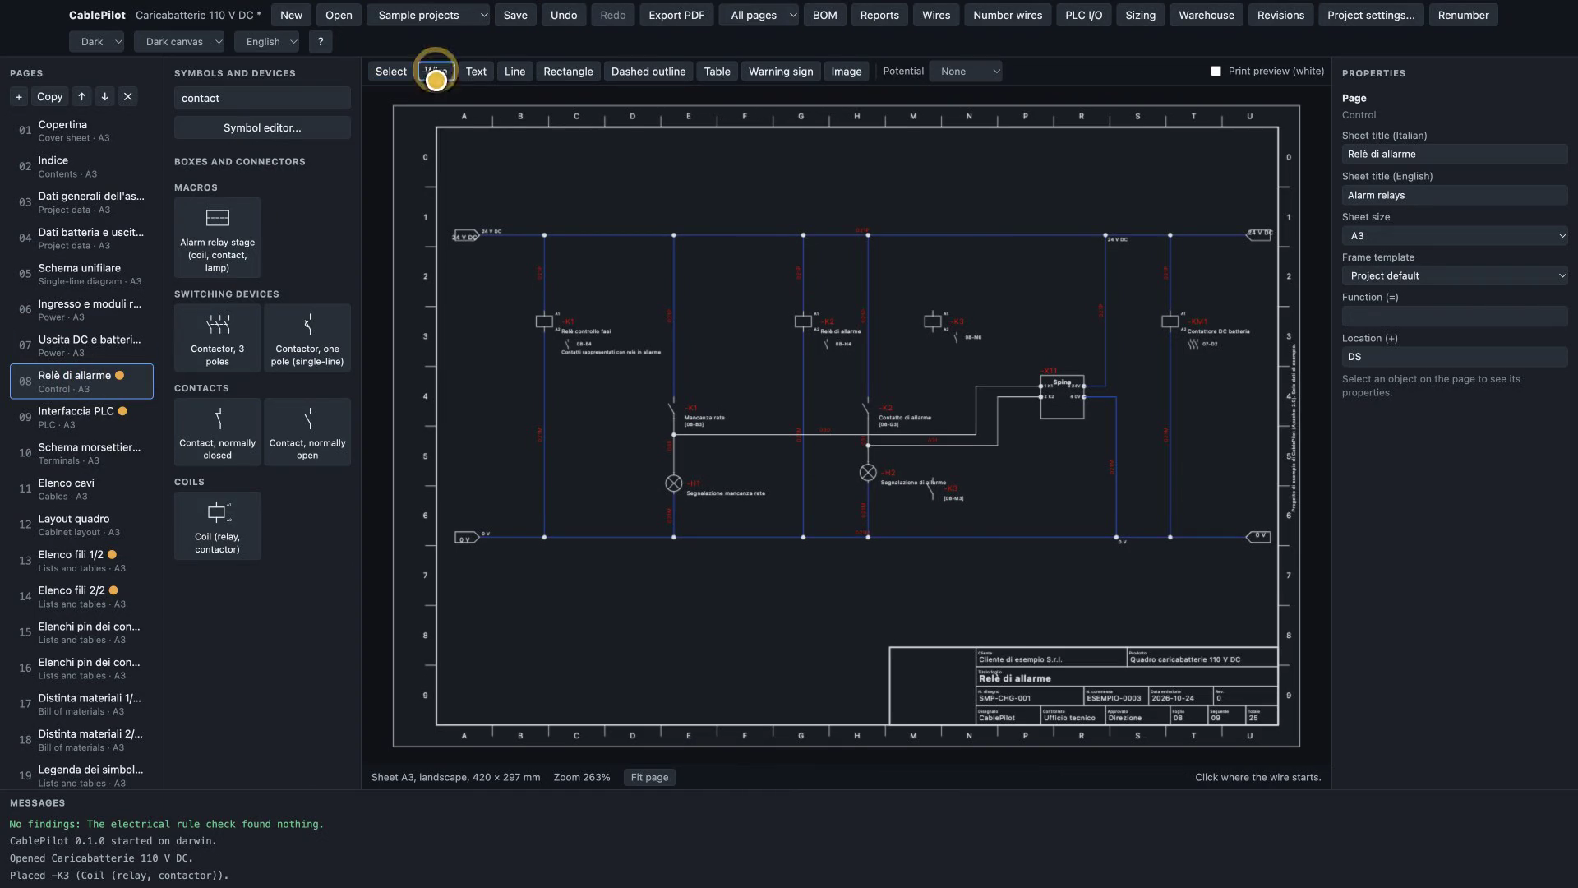Open the Potential None dropdown
1578x888 pixels.
pos(966,72)
